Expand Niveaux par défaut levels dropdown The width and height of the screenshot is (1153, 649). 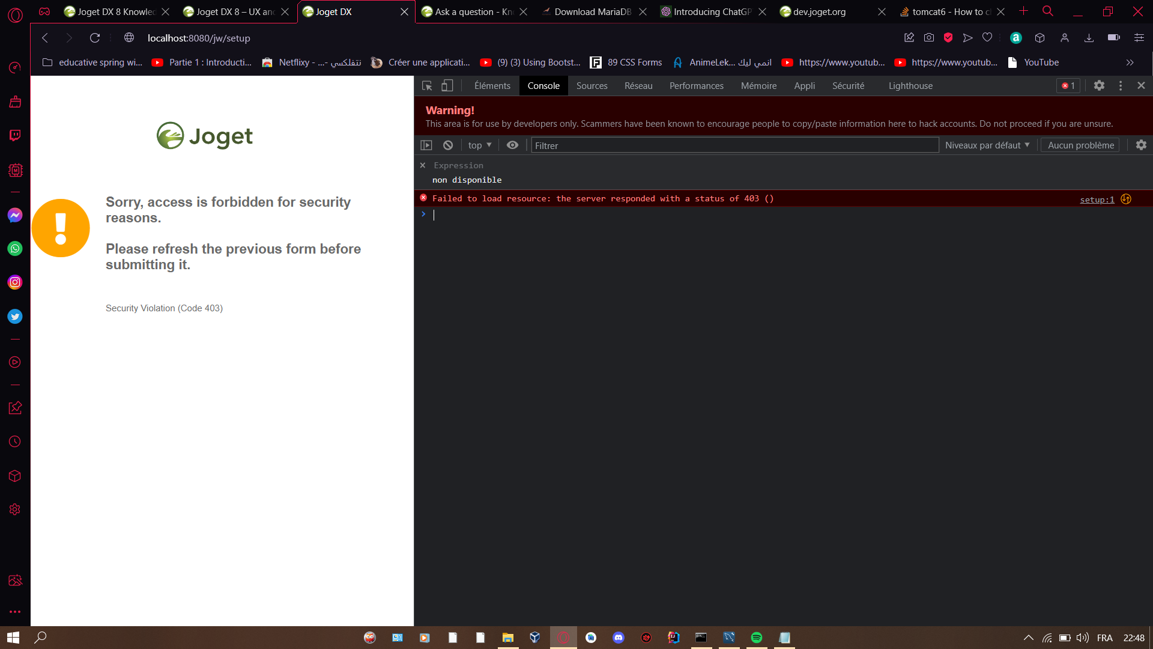[x=987, y=145]
